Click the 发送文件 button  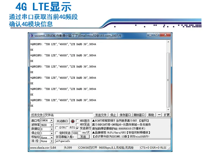click(101, 115)
